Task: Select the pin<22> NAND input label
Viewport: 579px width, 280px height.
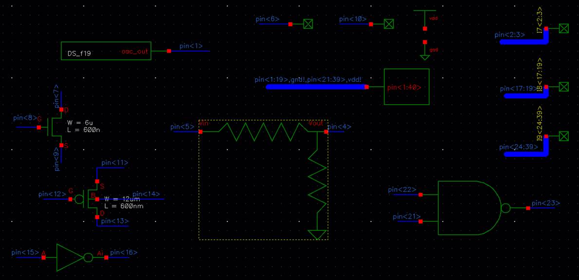Action: point(402,190)
